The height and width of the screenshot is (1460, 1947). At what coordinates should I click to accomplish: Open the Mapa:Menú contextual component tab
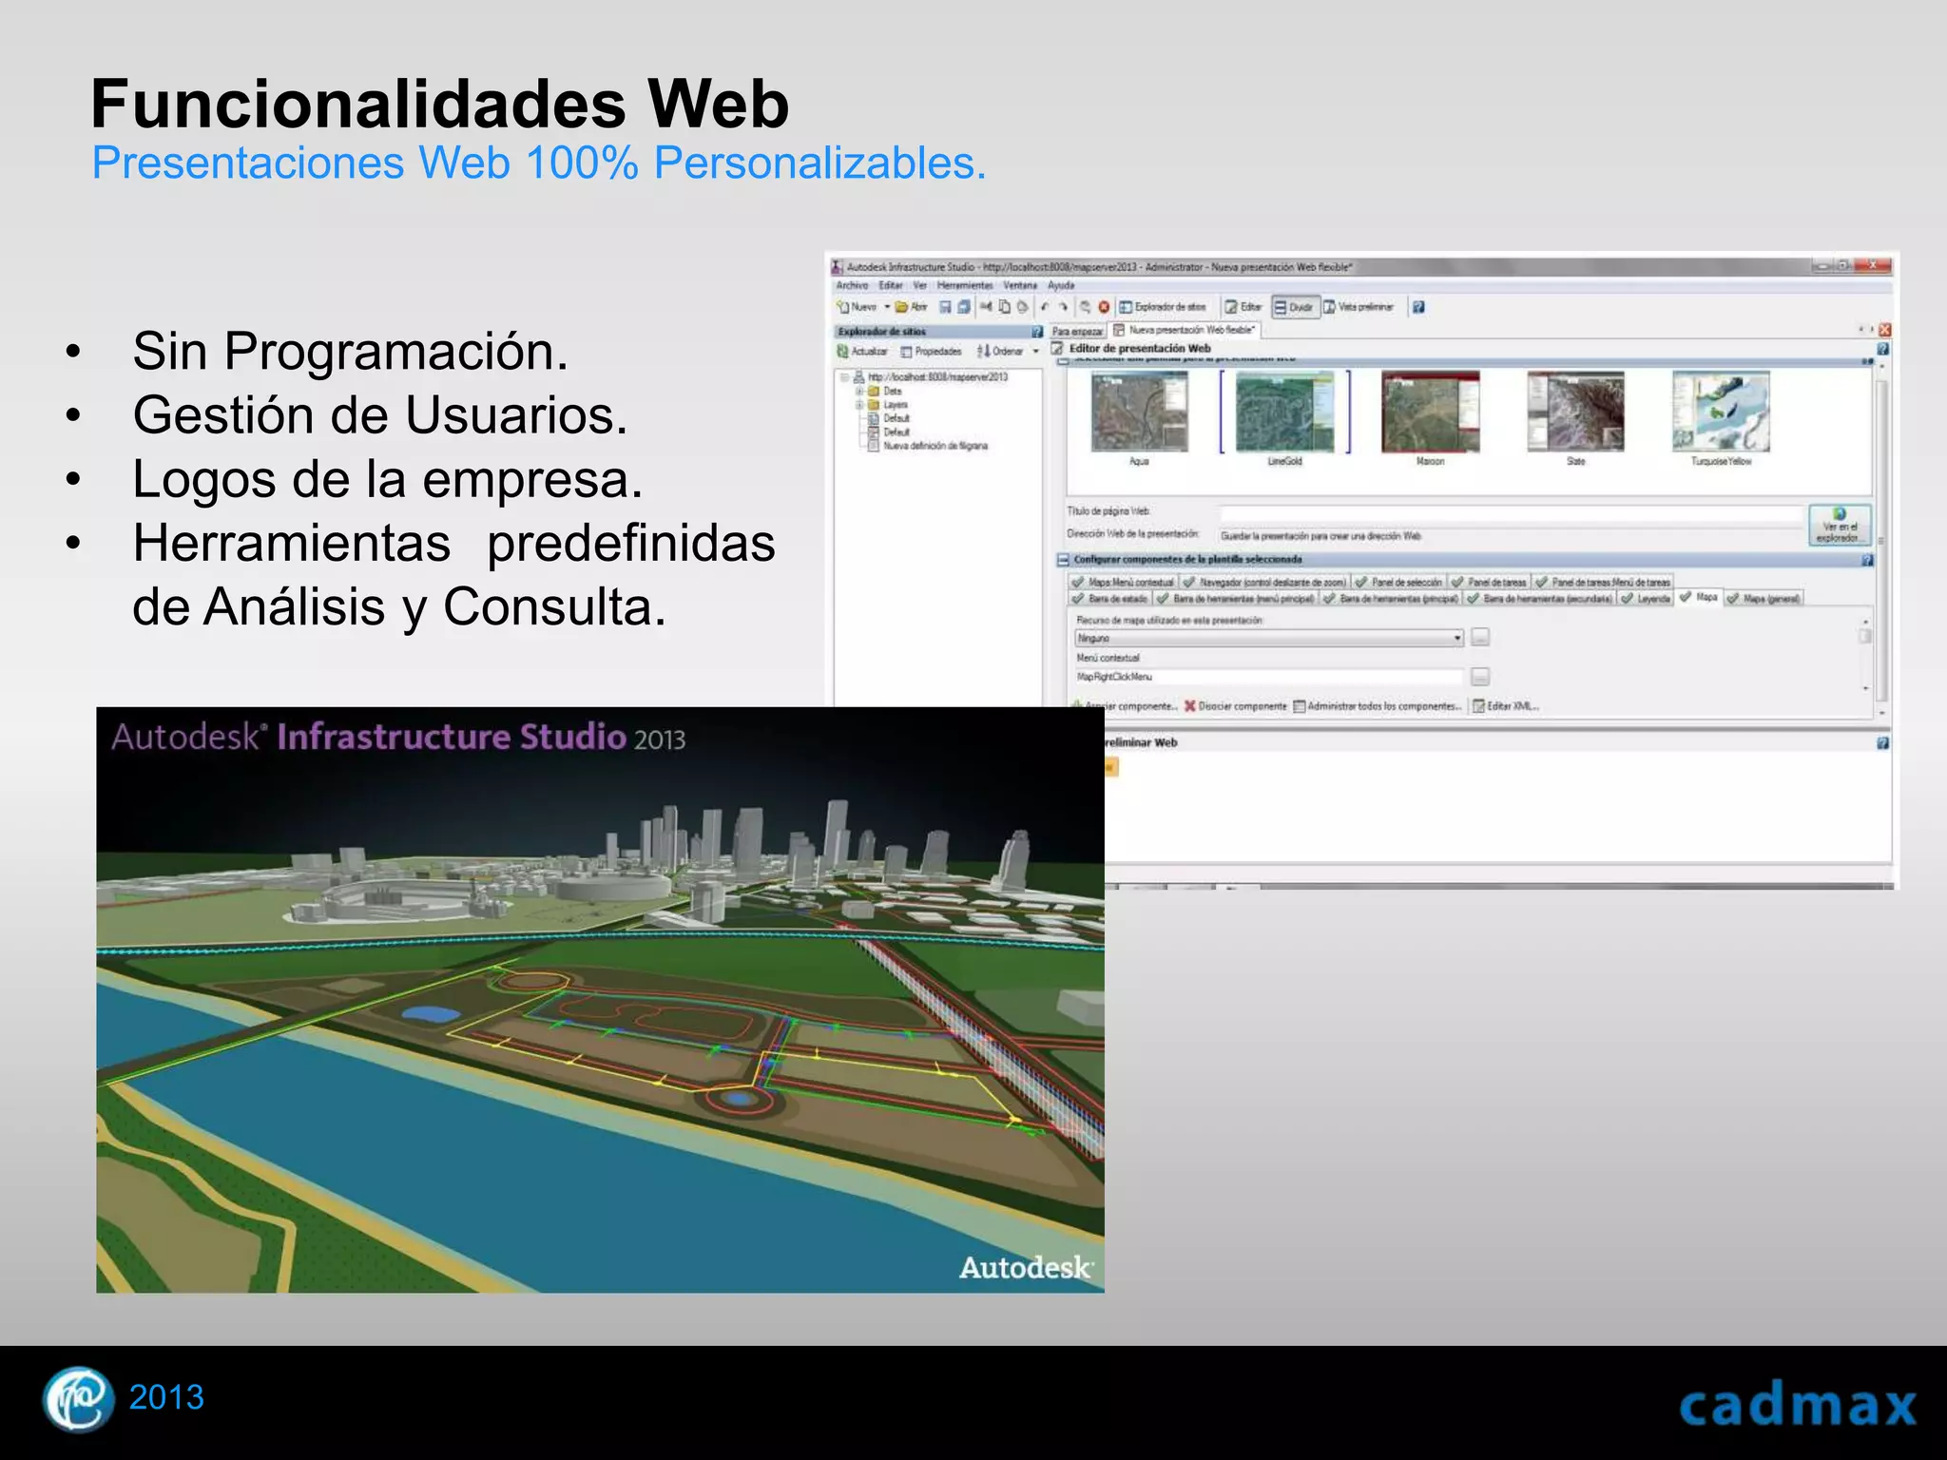[x=1123, y=582]
